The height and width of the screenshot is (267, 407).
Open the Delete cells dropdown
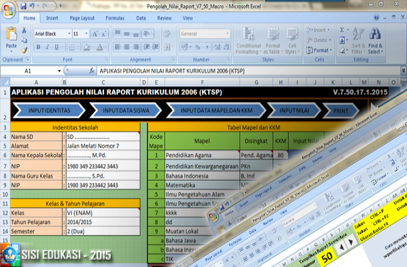click(x=319, y=40)
